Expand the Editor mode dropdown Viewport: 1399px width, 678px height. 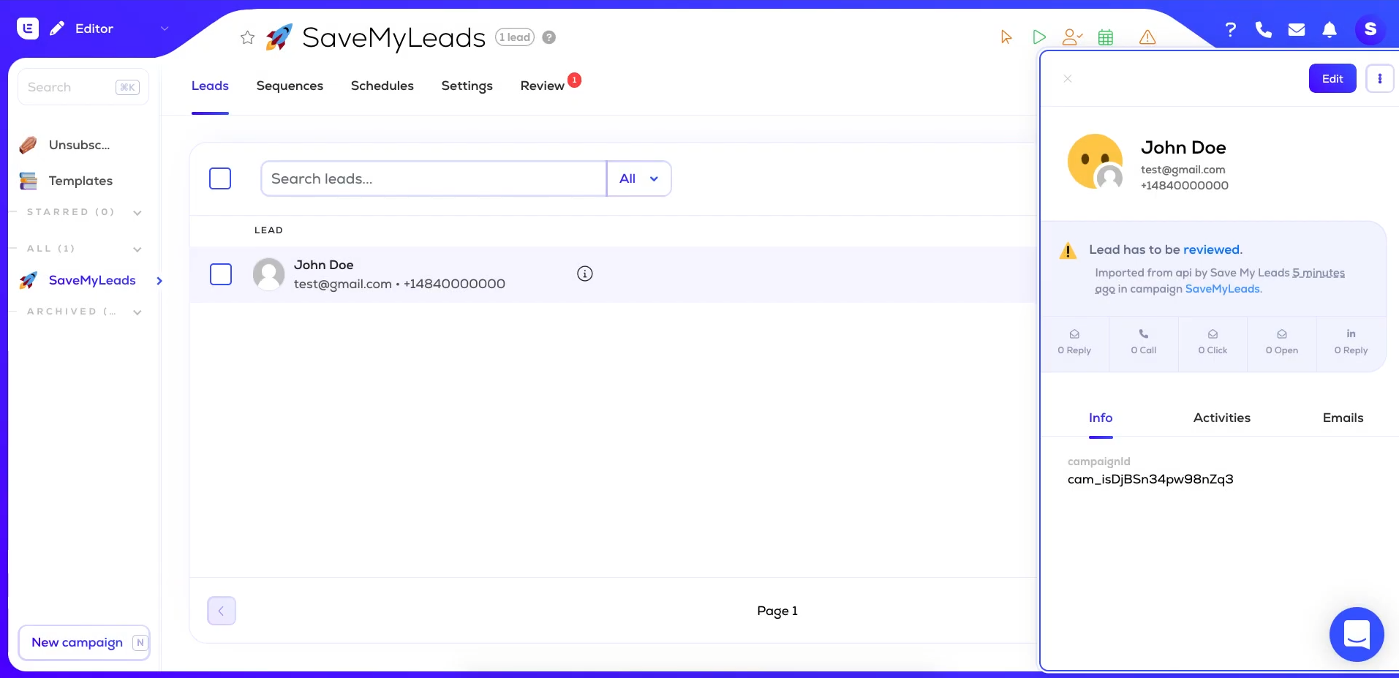pyautogui.click(x=165, y=29)
